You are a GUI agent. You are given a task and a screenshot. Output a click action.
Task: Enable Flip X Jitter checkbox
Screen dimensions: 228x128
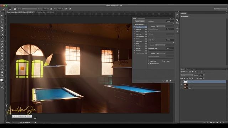pos(149,61)
